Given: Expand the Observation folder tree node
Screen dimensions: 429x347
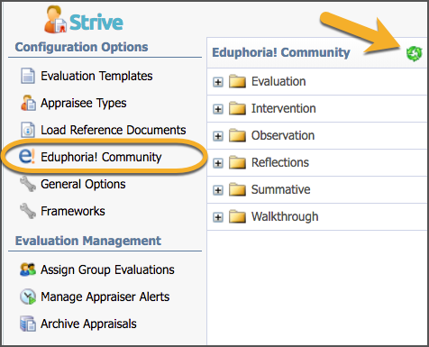Looking at the screenshot, I should 218,136.
